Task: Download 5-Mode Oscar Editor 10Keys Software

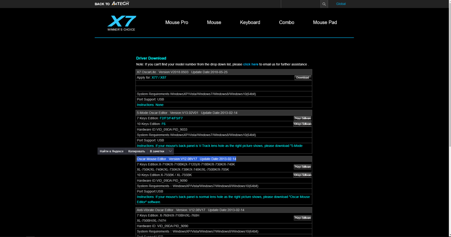Action: point(302,124)
